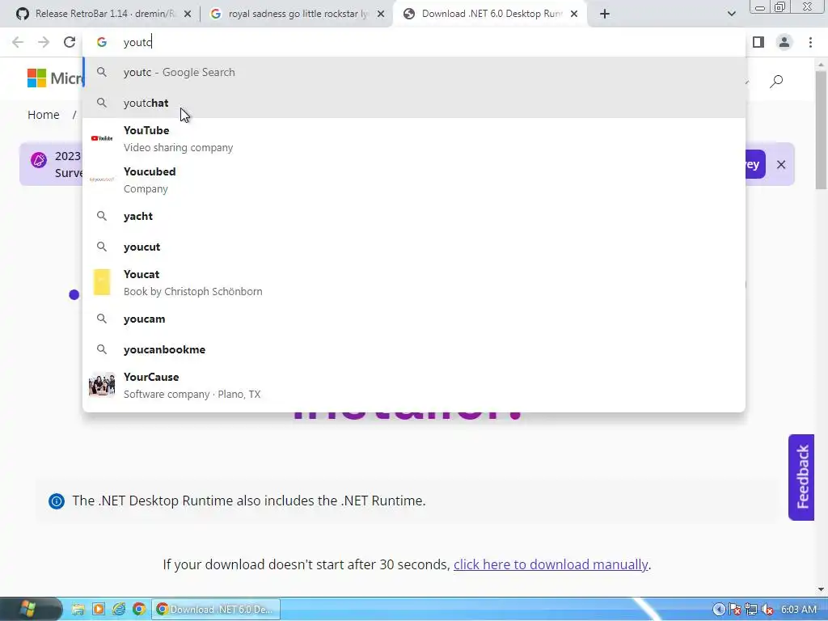Open the Feedback side button
The width and height of the screenshot is (828, 621).
click(801, 477)
